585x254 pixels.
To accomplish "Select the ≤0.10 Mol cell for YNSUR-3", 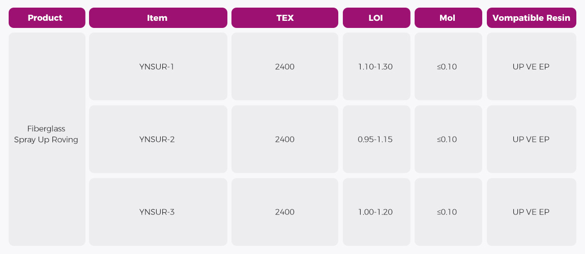I will tap(447, 212).
